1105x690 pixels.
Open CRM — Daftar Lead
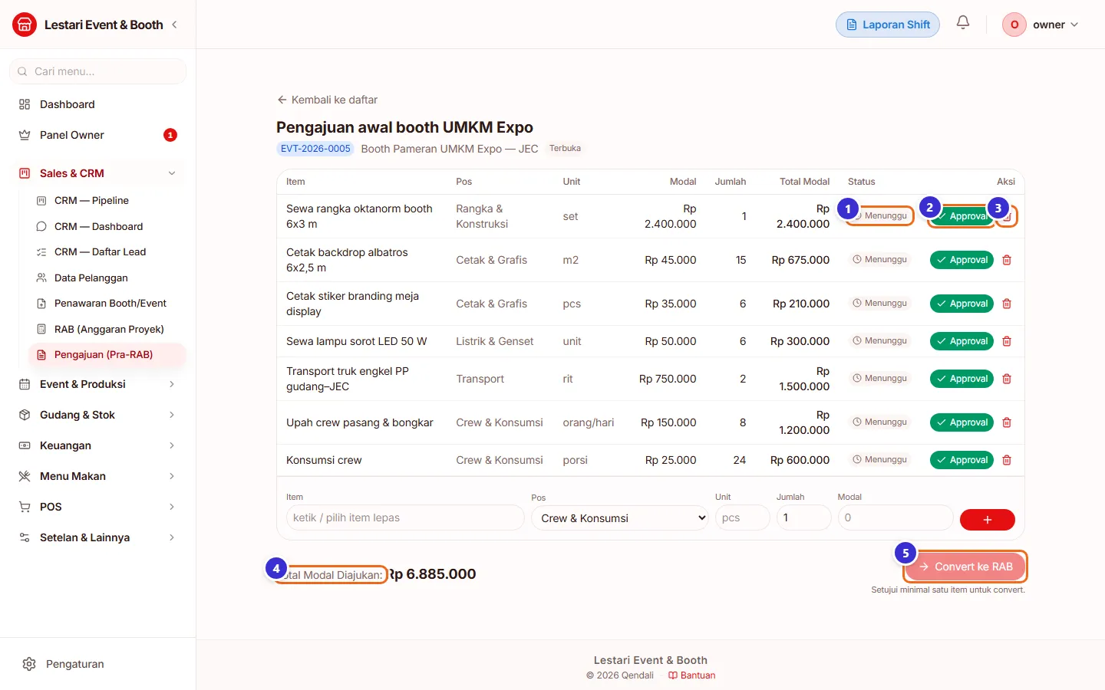(x=107, y=252)
